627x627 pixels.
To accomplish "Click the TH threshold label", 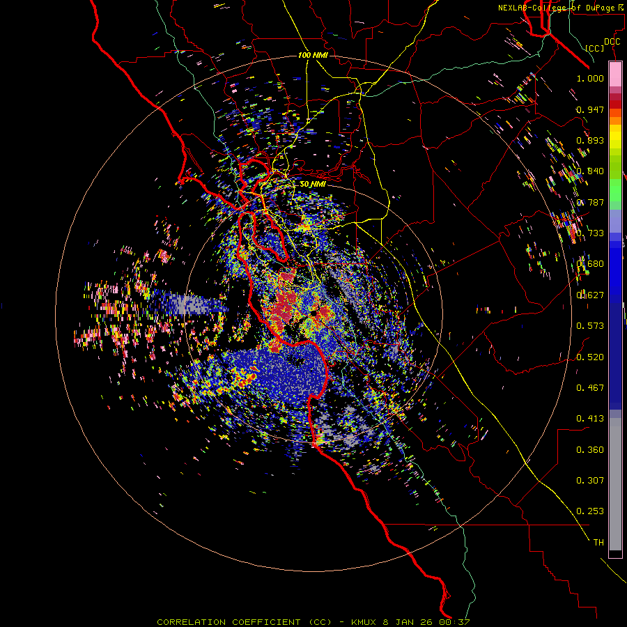I will point(598,543).
